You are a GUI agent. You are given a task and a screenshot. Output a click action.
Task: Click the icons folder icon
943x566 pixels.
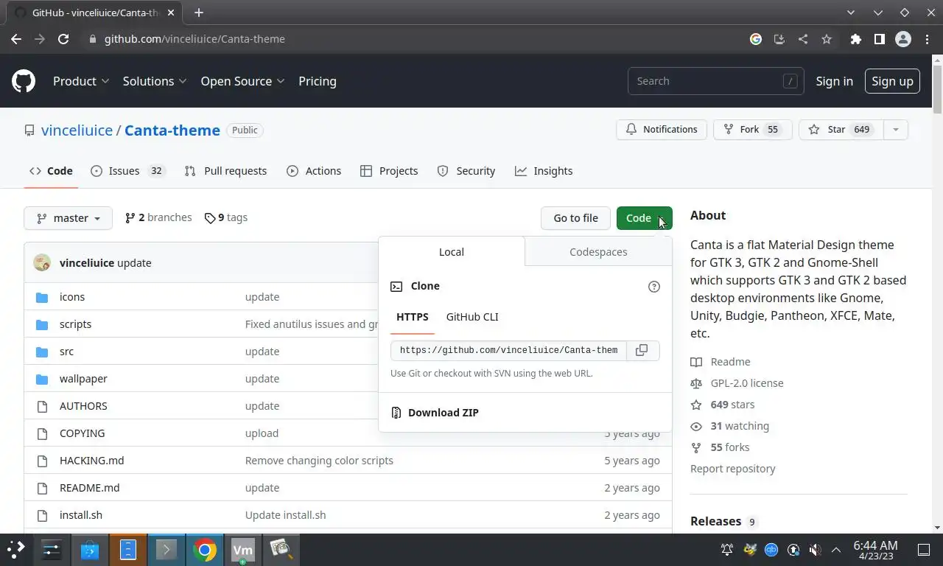pos(42,297)
